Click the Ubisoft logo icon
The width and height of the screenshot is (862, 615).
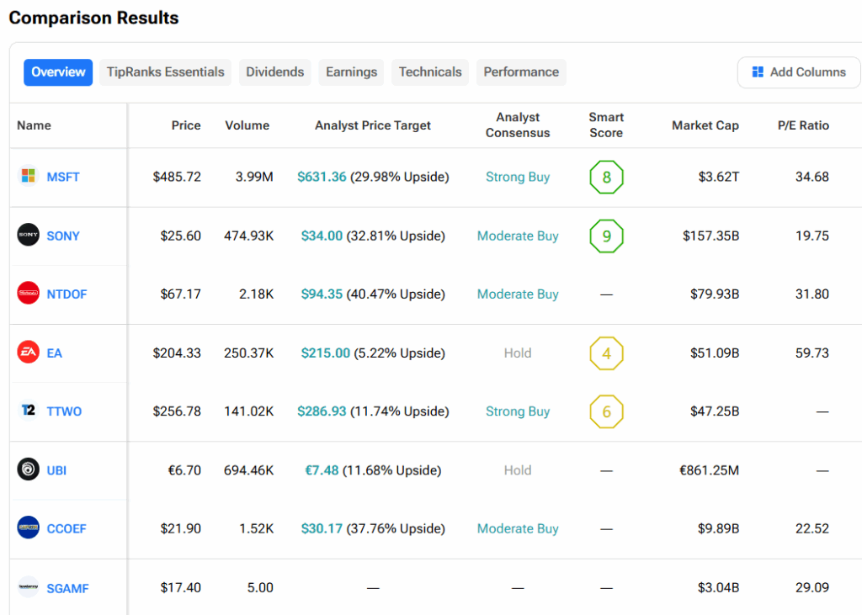pyautogui.click(x=28, y=469)
